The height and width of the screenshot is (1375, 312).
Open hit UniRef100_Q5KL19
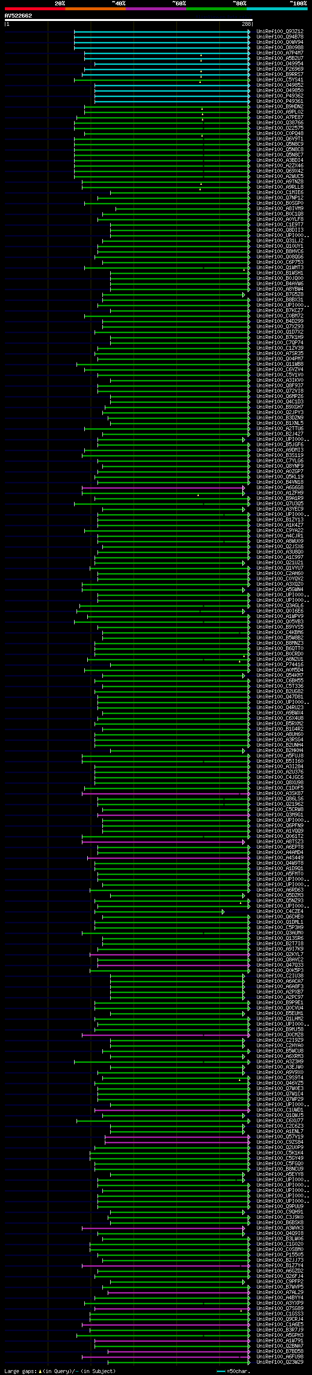point(279,477)
